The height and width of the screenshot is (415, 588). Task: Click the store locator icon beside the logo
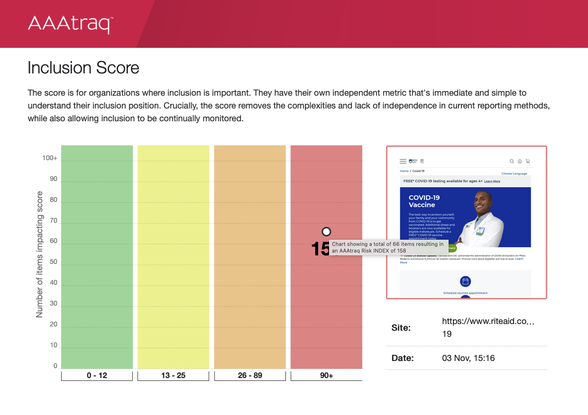point(423,161)
